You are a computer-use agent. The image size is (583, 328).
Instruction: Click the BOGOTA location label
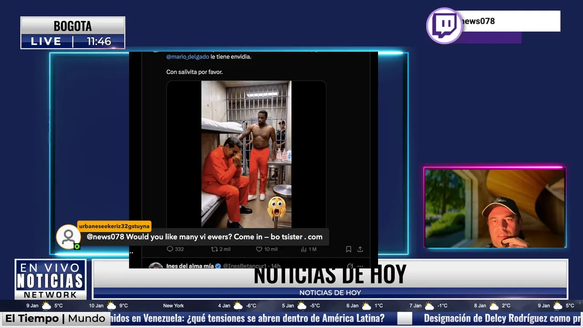(73, 26)
